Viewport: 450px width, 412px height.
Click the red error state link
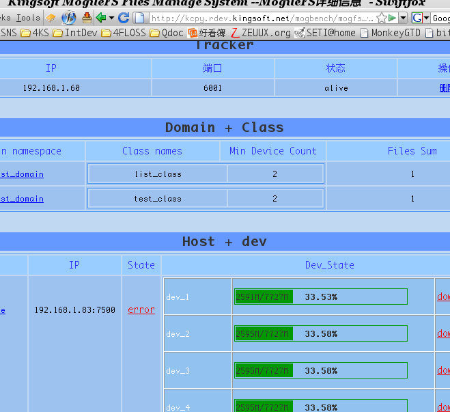pyautogui.click(x=141, y=310)
